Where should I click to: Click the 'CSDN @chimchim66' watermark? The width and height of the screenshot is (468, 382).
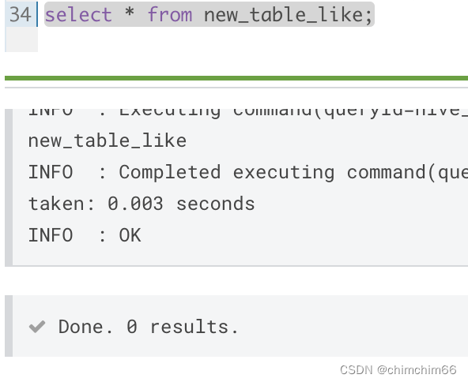pyautogui.click(x=398, y=370)
